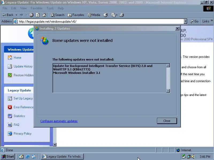Click the FAQ question mark icon
Viewport: 214px width, 160px height.
(10, 125)
